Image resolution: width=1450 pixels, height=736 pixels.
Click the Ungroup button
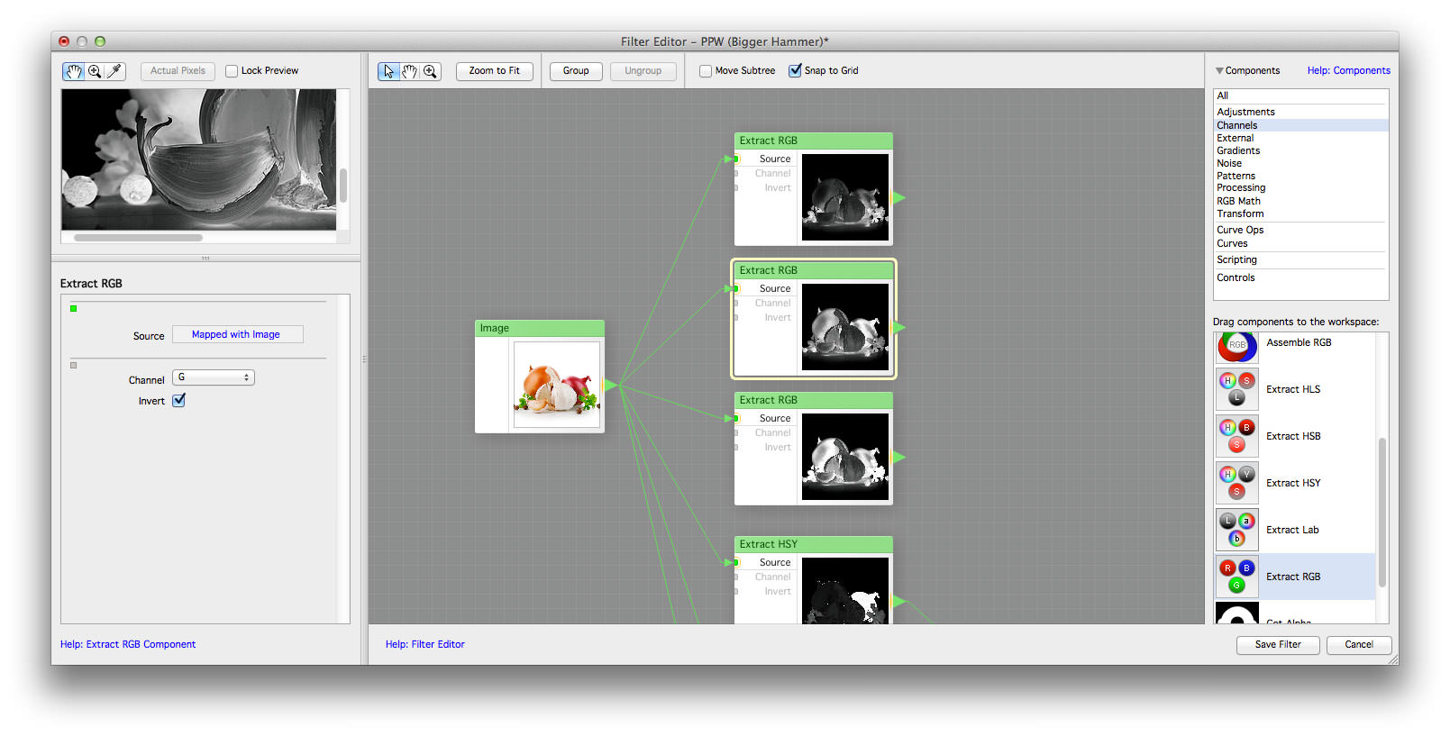pyautogui.click(x=643, y=71)
